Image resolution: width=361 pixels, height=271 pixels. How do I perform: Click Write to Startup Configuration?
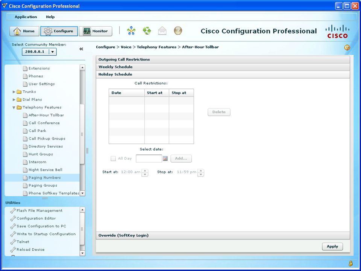click(x=46, y=234)
